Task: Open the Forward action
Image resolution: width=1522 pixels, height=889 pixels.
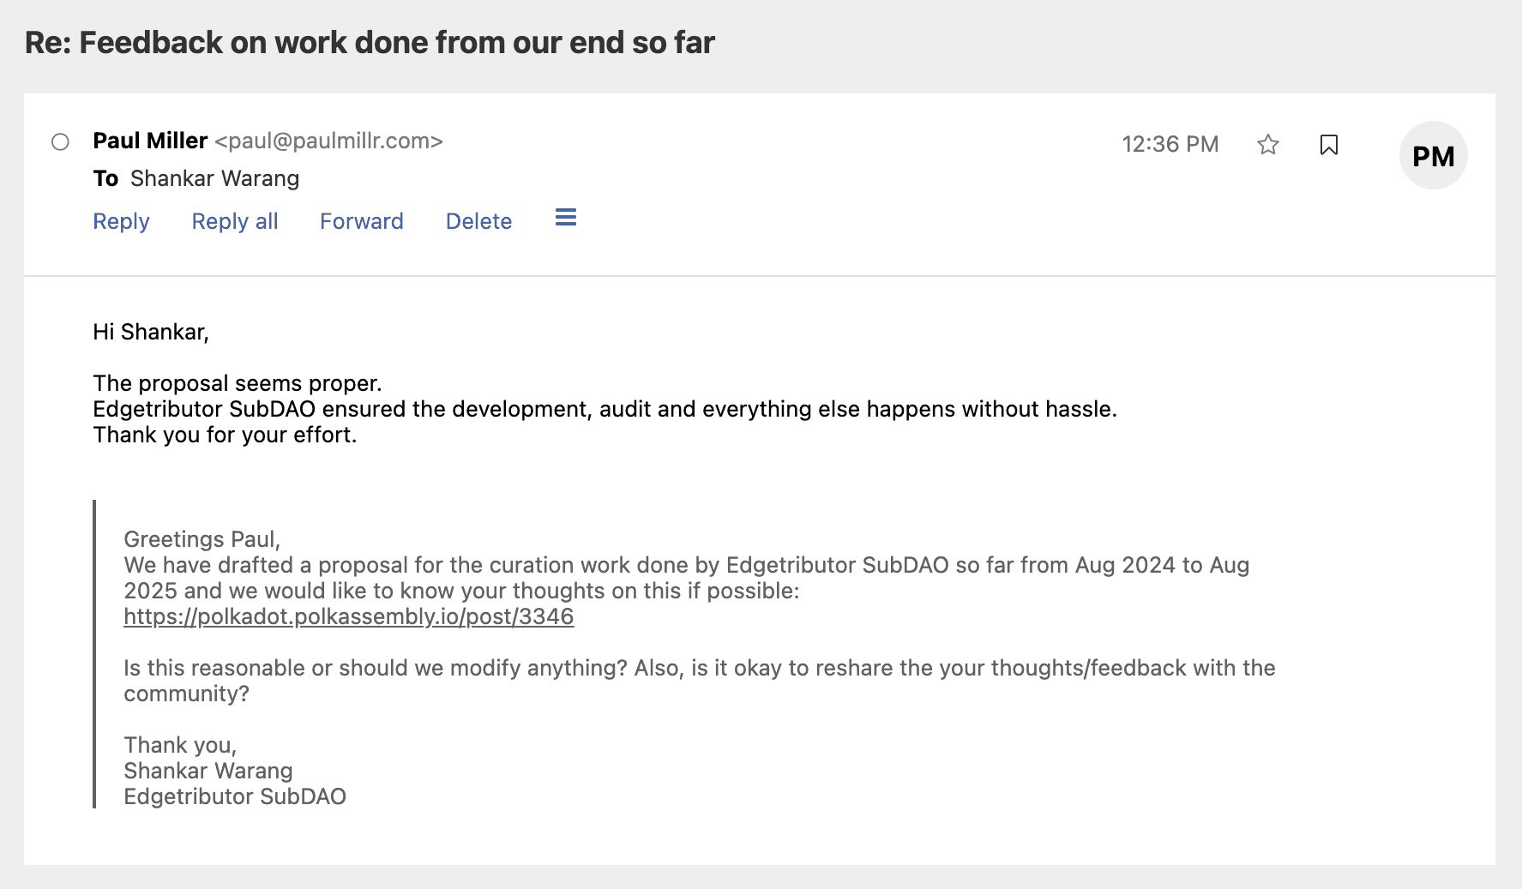Action: point(361,221)
